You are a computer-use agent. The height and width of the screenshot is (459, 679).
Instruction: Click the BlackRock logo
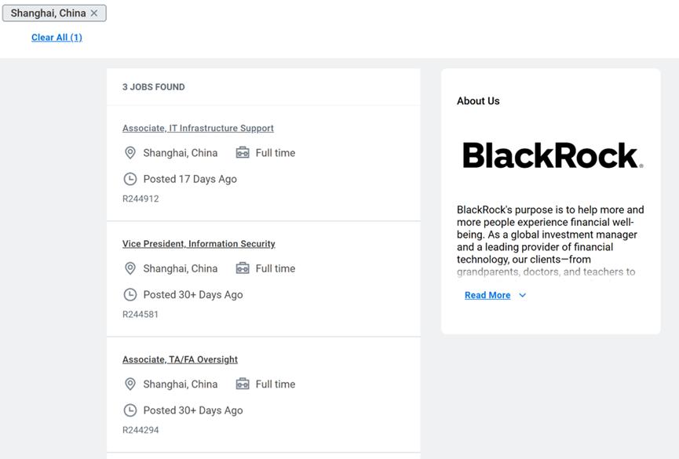[552, 155]
